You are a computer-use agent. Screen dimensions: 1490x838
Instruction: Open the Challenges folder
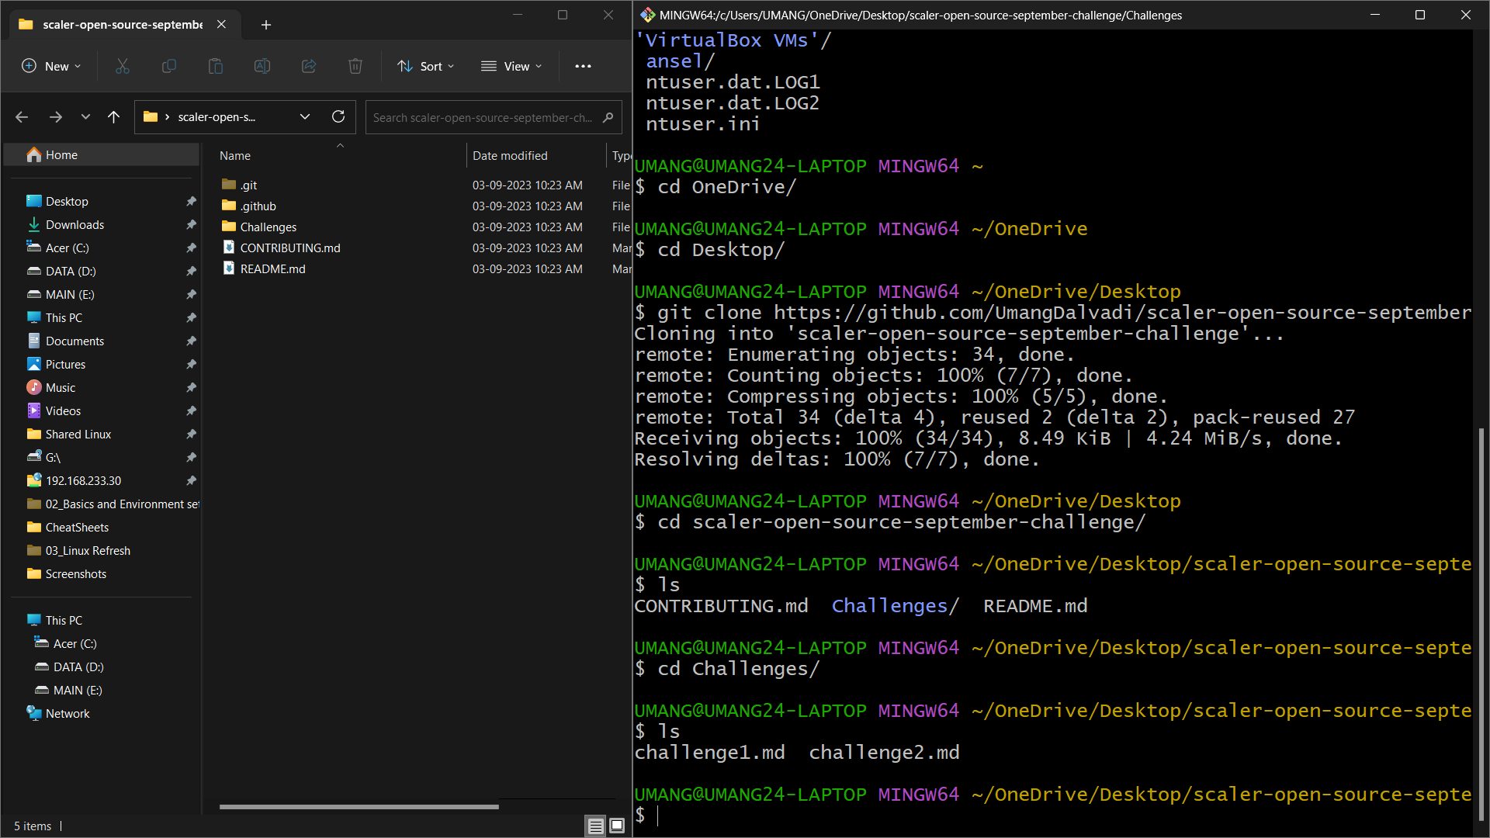click(x=268, y=227)
